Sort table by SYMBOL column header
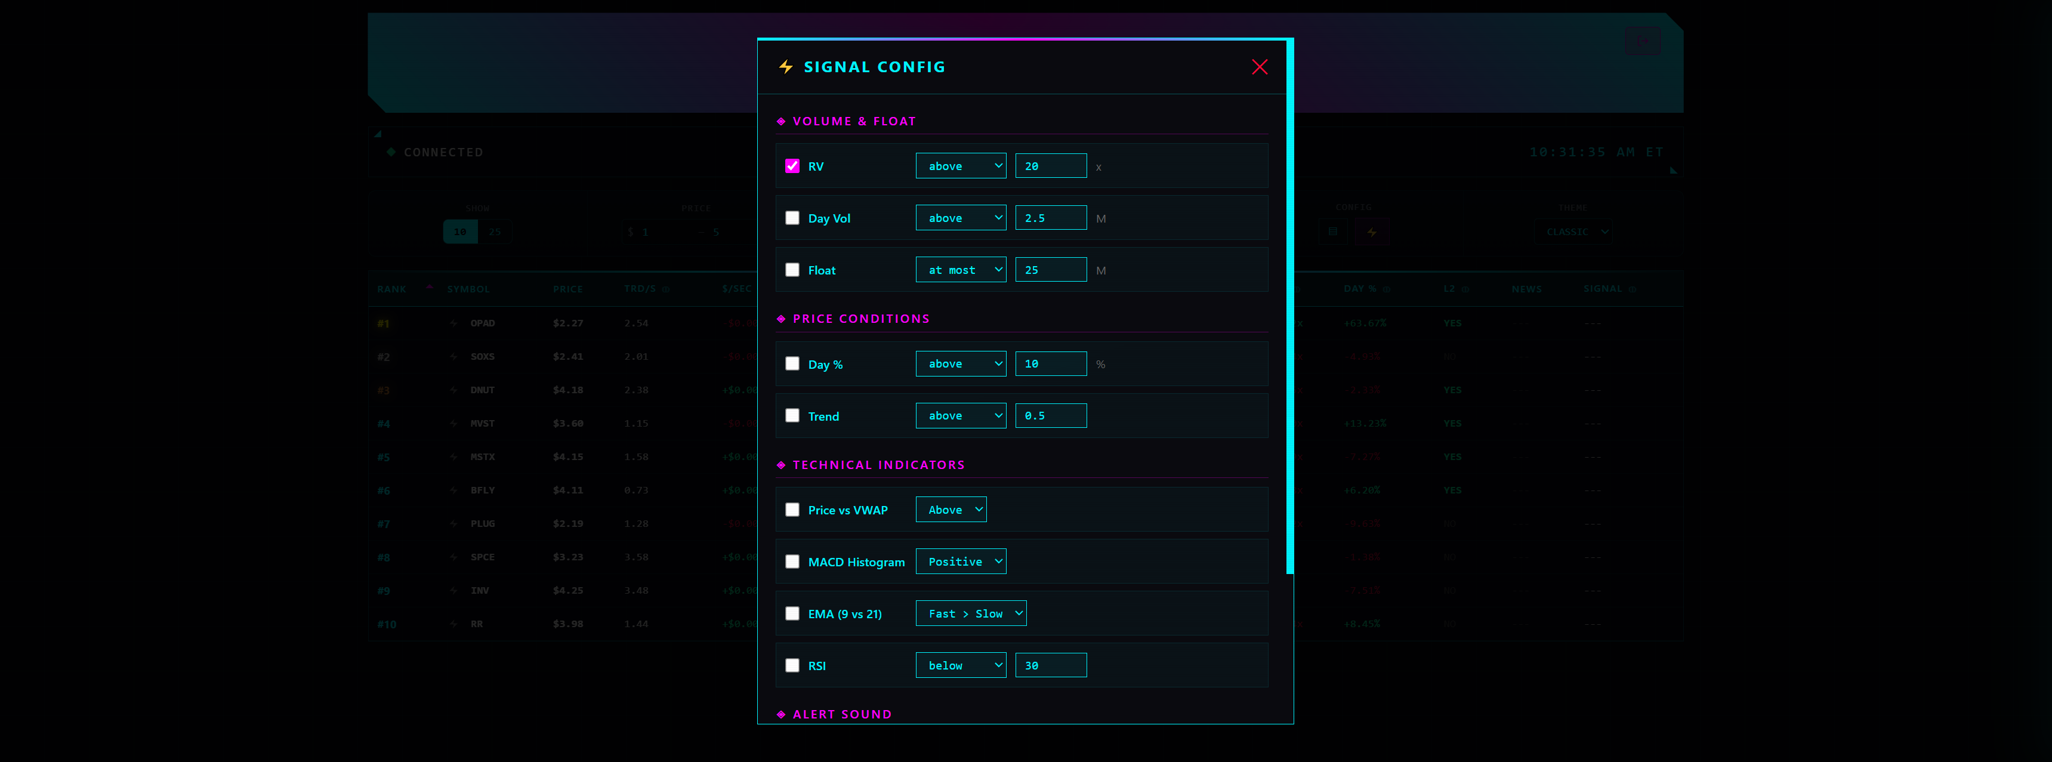2052x762 pixels. click(468, 289)
